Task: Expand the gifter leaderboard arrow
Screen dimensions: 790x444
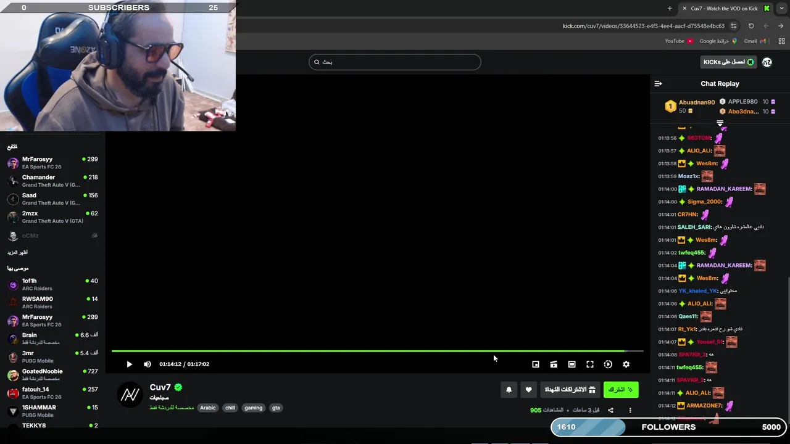Action: [x=720, y=123]
